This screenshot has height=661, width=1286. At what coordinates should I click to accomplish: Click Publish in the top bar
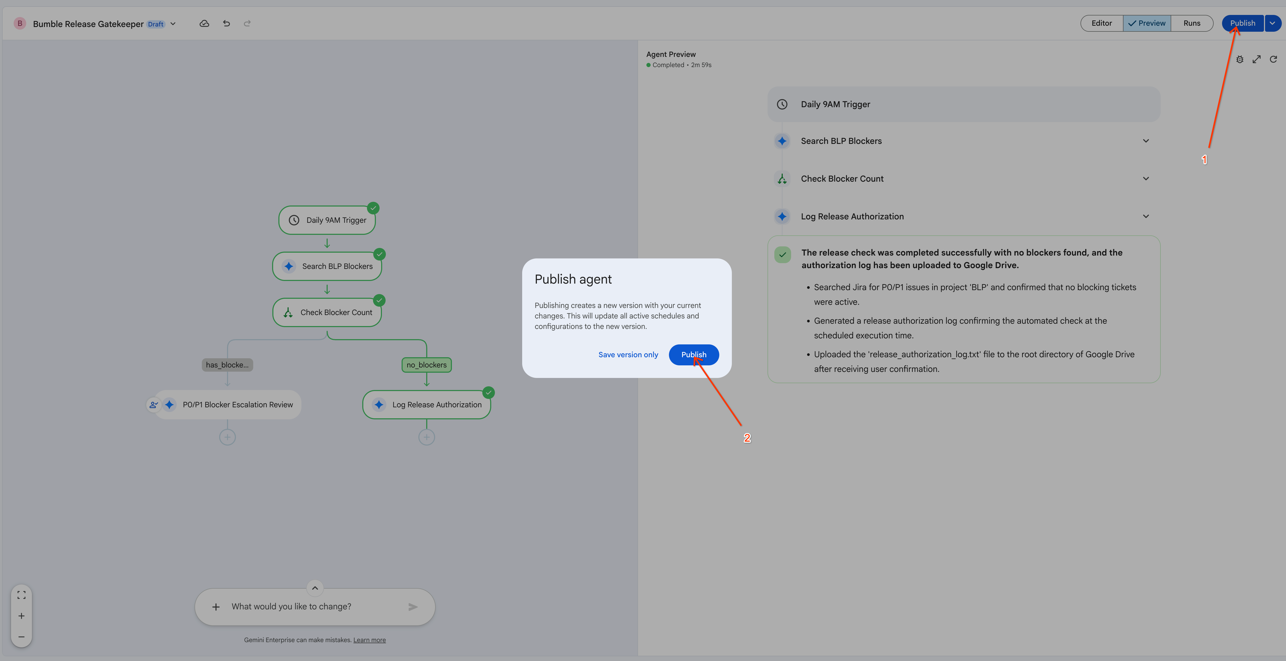click(x=1242, y=23)
